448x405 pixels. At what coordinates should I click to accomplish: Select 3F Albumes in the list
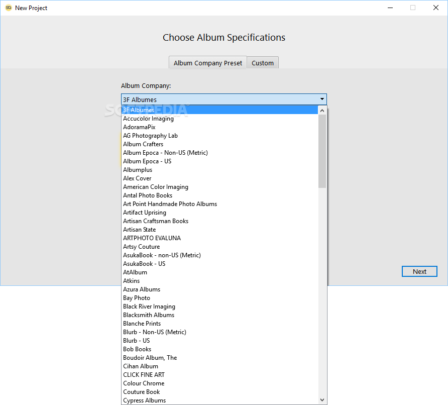point(219,110)
